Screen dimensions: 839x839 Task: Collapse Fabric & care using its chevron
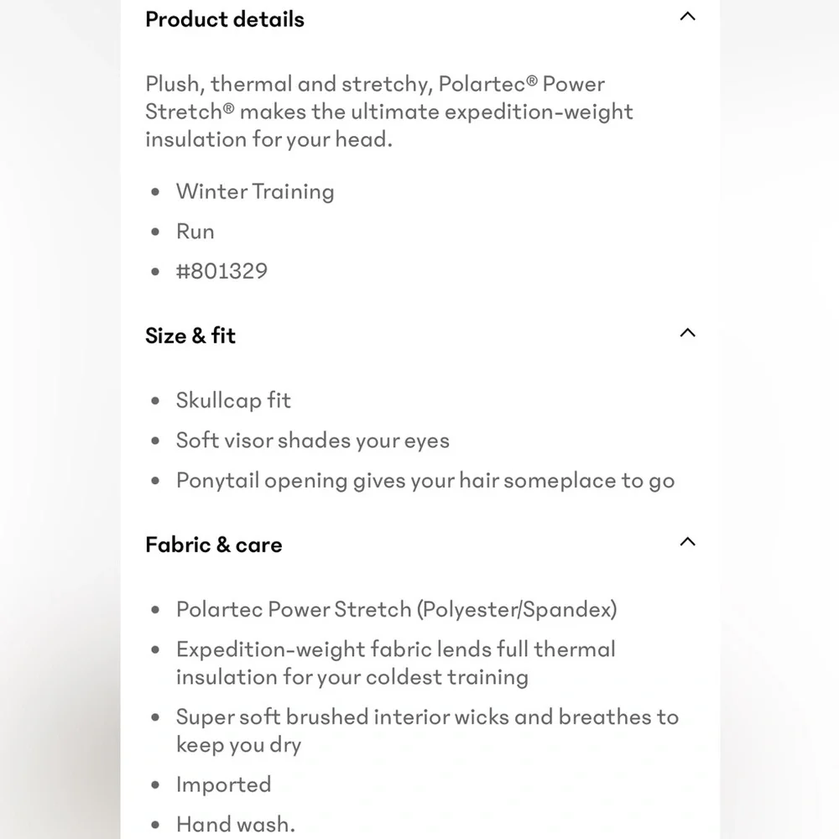(x=687, y=542)
